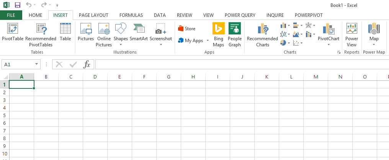Switch to the REVIEW tab

[184, 15]
